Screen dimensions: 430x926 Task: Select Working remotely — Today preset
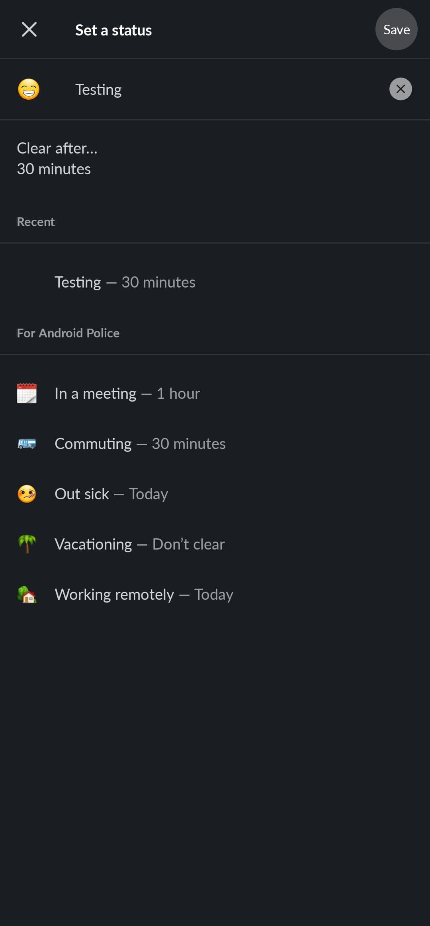click(144, 594)
